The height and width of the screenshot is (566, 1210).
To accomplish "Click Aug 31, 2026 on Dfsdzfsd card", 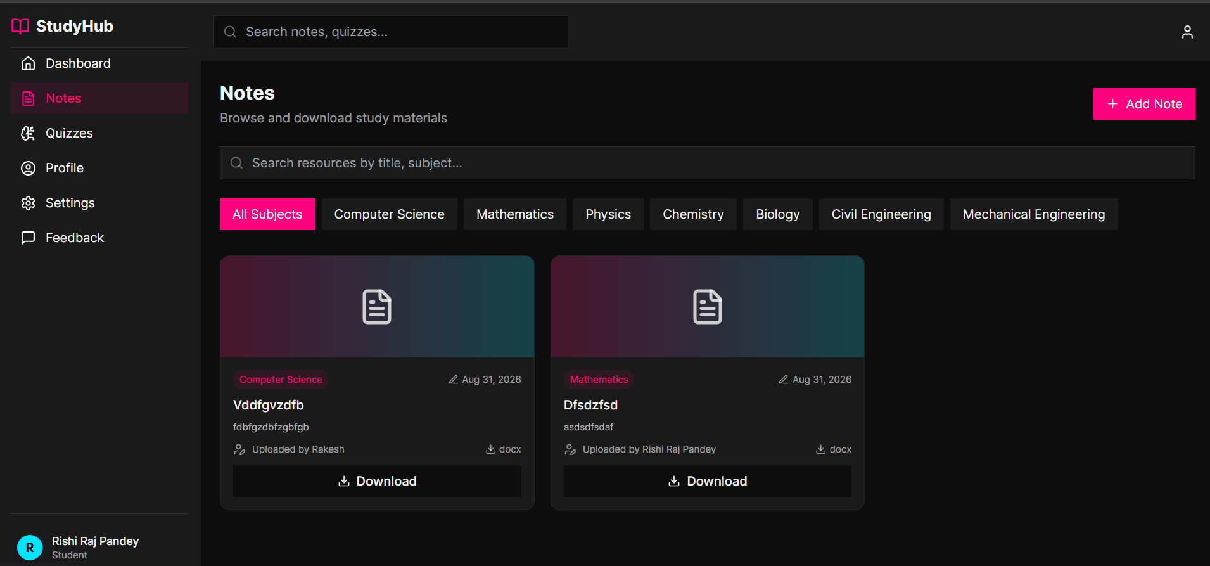I will pos(822,379).
